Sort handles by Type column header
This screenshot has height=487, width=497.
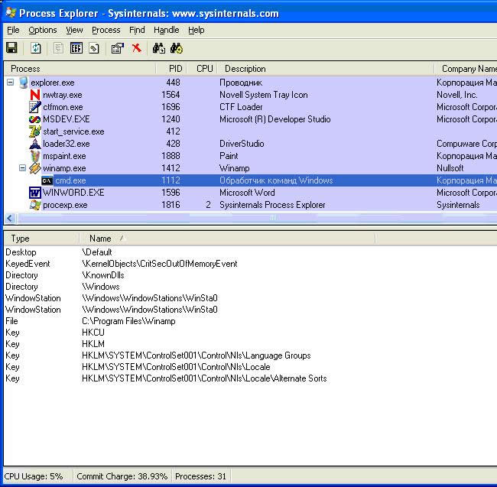[21, 239]
